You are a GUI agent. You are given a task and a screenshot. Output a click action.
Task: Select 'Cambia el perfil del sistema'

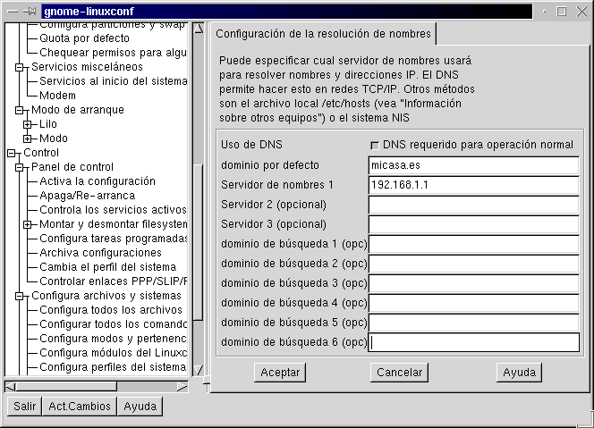pyautogui.click(x=108, y=267)
